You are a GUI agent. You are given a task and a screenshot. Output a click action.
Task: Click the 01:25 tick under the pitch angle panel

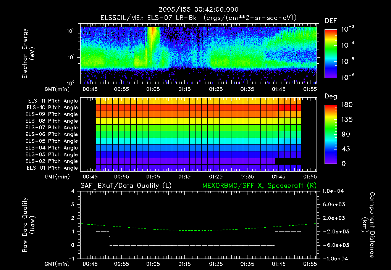click(x=216, y=177)
